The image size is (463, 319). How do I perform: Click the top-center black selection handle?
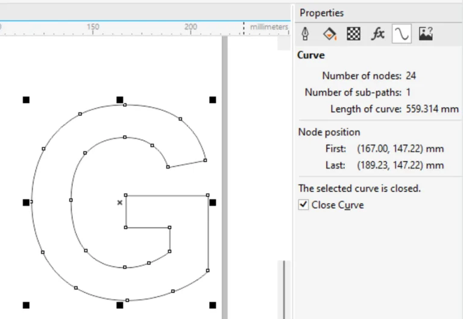[x=119, y=100]
